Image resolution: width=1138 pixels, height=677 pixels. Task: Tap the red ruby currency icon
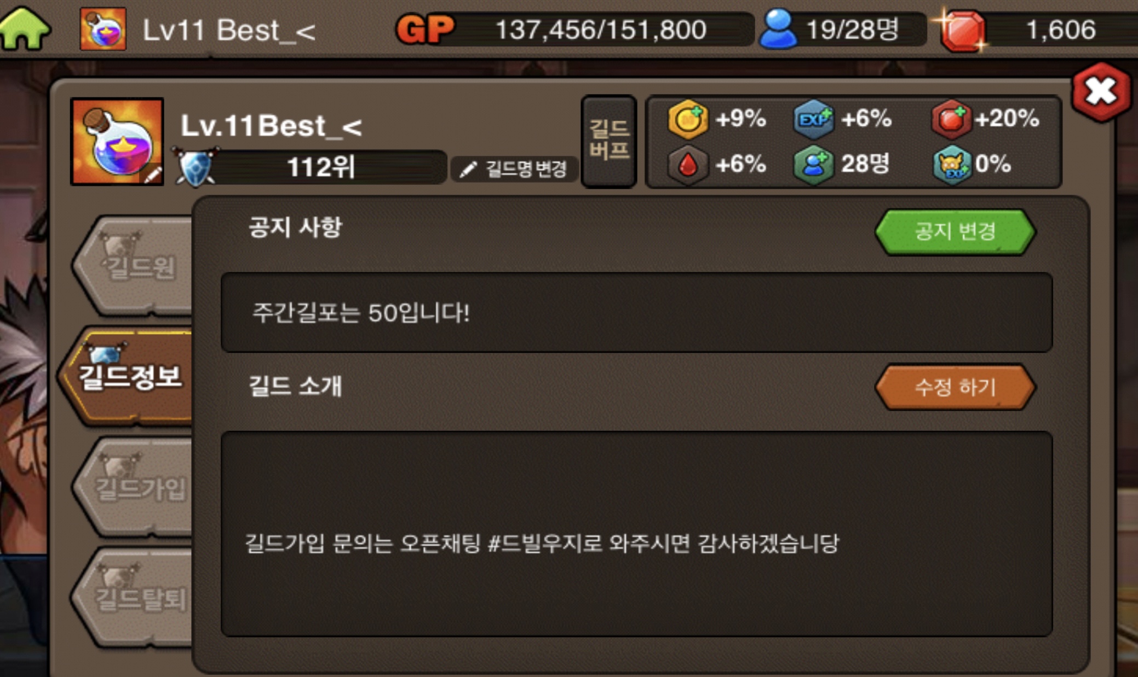962,31
